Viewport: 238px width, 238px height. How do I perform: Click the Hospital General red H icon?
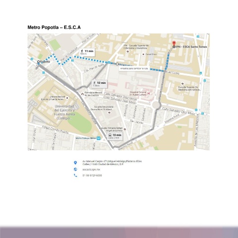[148, 94]
